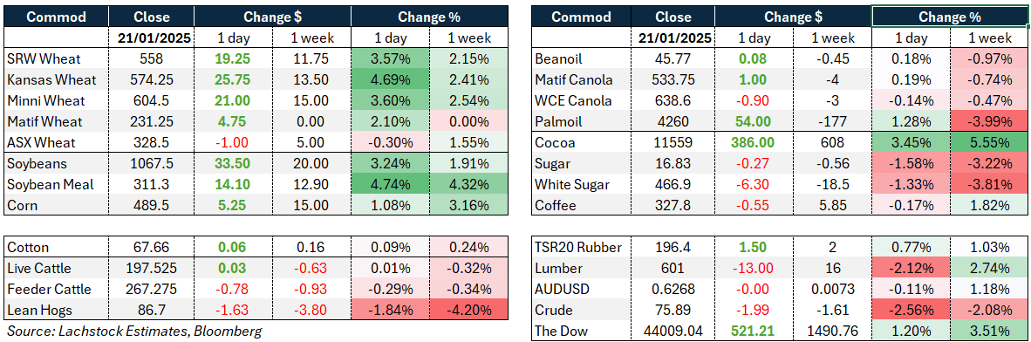Image resolution: width=1031 pixels, height=342 pixels.
Task: Select the Soybean Meal 4.74% cell
Action: [390, 184]
